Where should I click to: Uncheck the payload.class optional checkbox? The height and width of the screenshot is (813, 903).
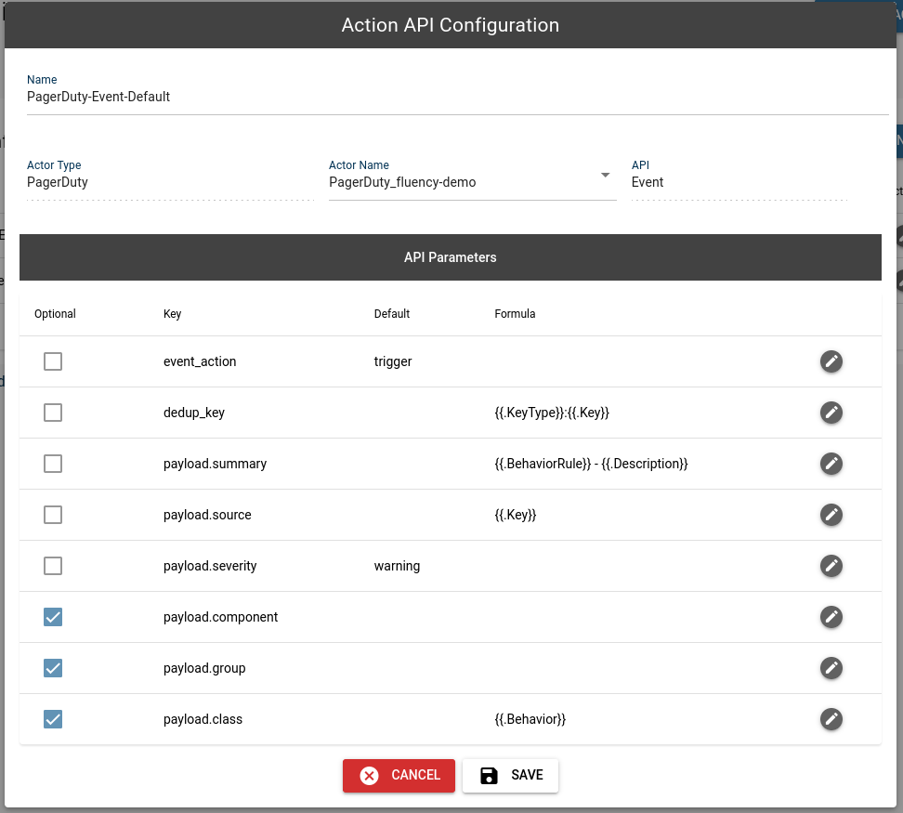[53, 719]
